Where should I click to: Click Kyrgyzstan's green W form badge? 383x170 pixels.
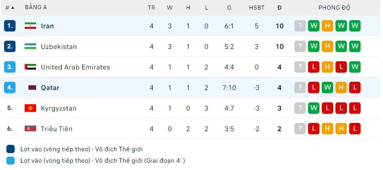pos(314,108)
